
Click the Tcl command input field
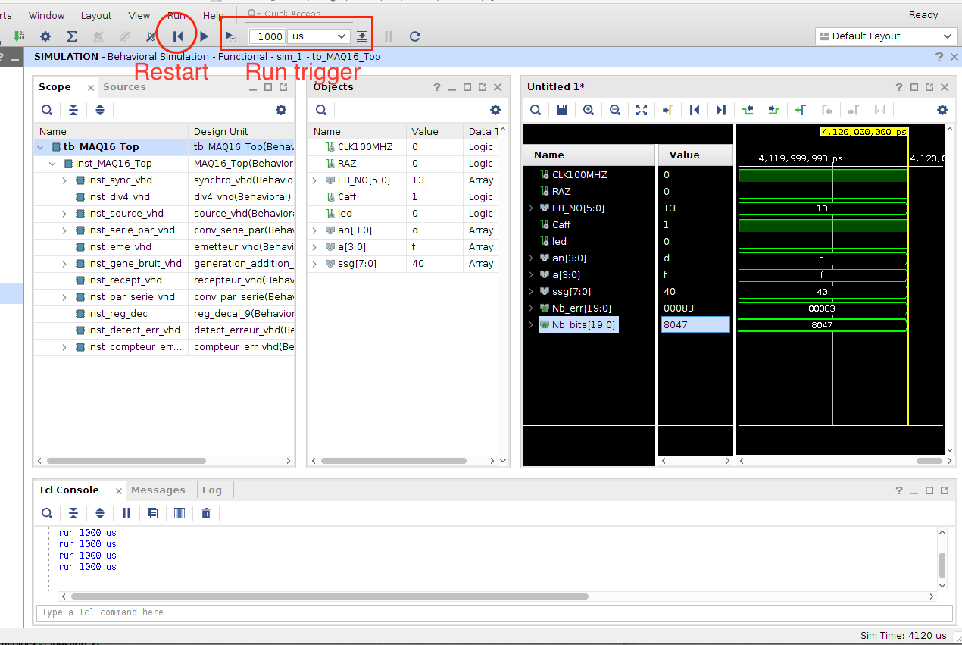494,612
